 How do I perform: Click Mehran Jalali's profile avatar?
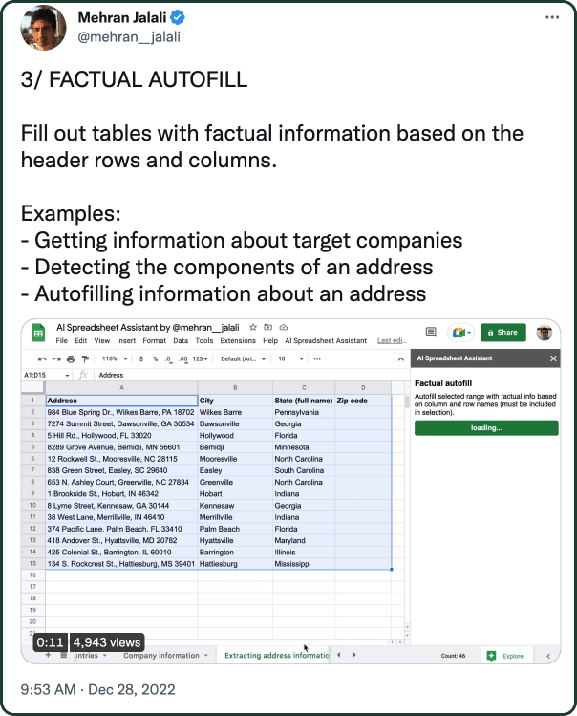(43, 28)
